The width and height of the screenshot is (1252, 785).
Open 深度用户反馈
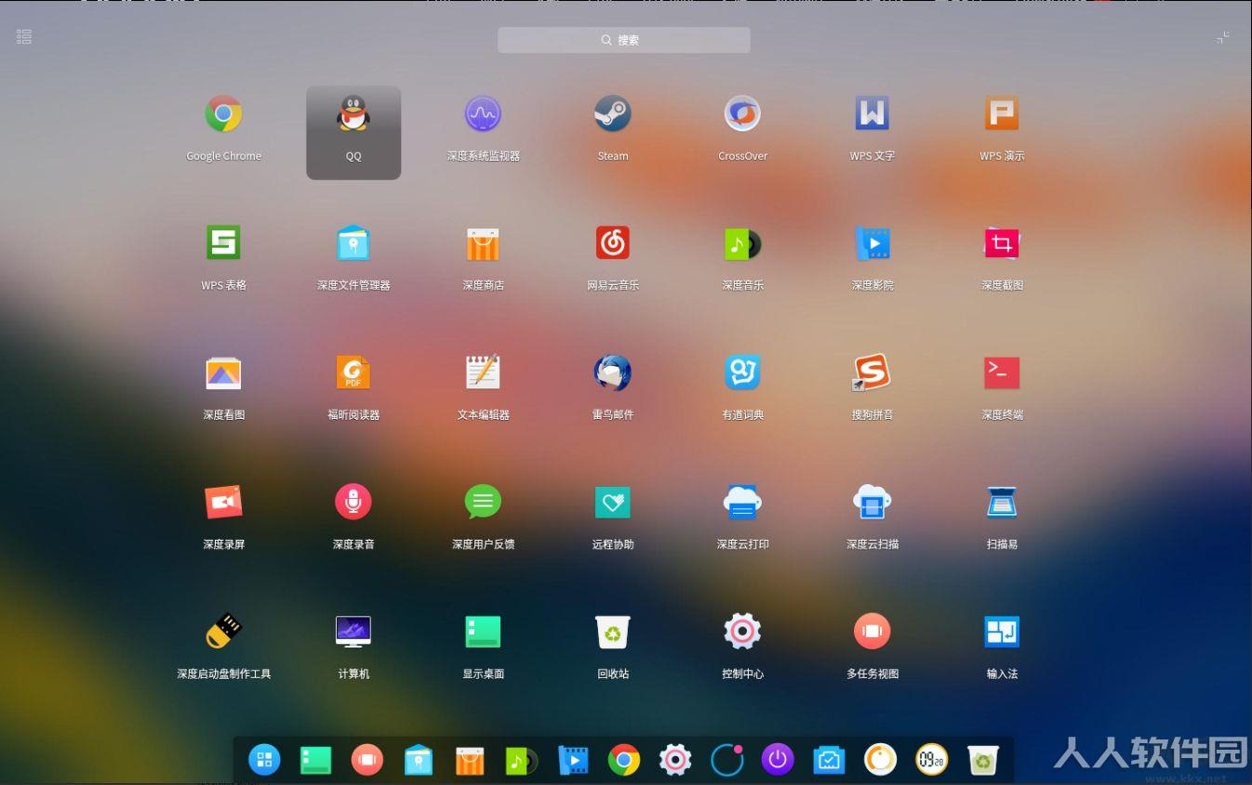coord(483,503)
